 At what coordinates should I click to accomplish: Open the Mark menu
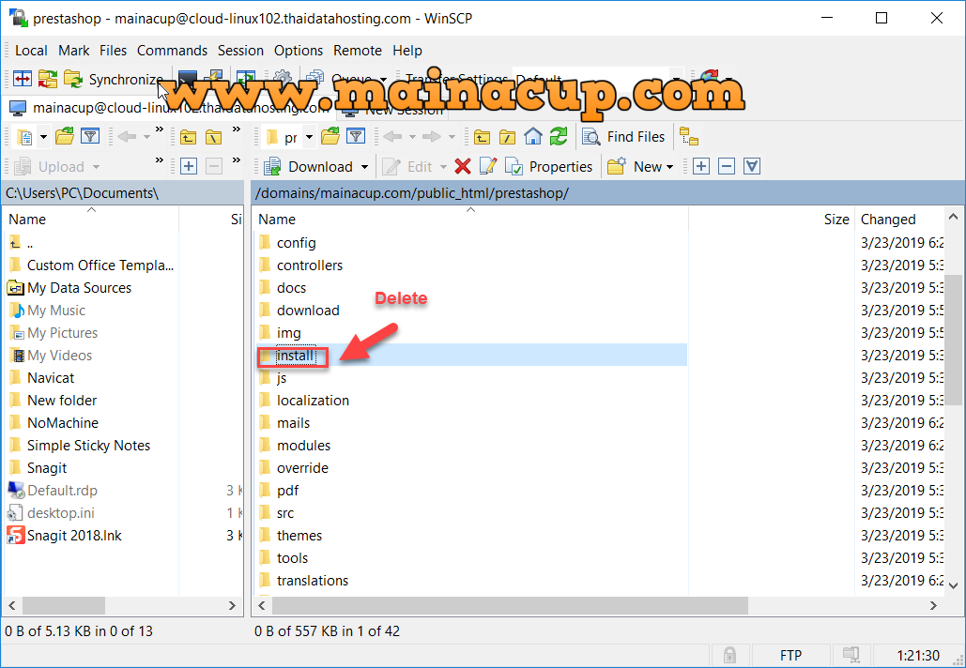[x=74, y=51]
